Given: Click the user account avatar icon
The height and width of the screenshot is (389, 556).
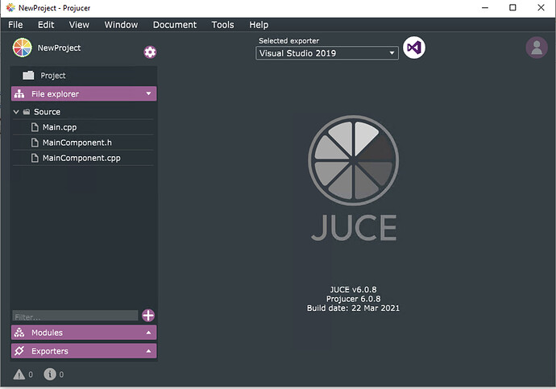Looking at the screenshot, I should pyautogui.click(x=537, y=48).
